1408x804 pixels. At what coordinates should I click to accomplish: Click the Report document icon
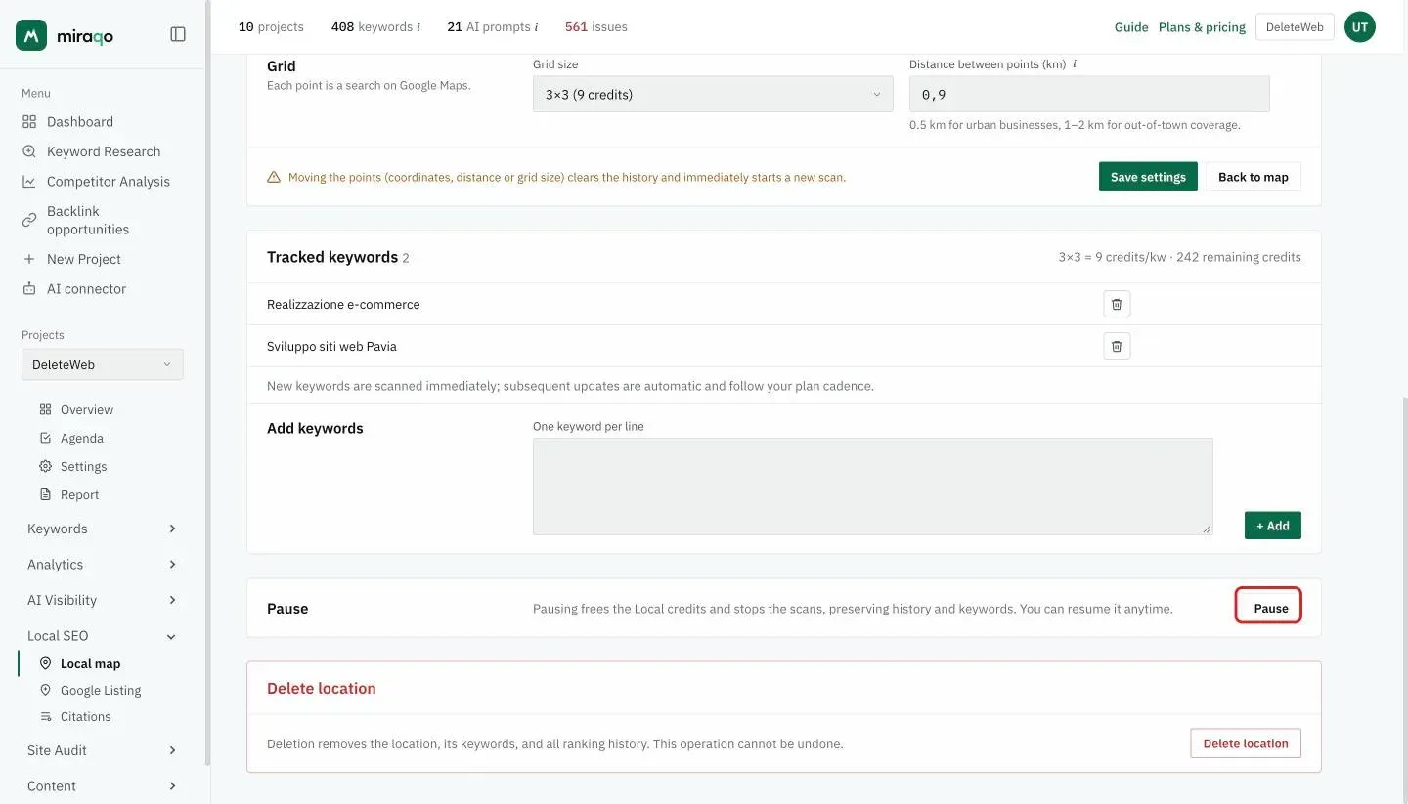pos(45,494)
